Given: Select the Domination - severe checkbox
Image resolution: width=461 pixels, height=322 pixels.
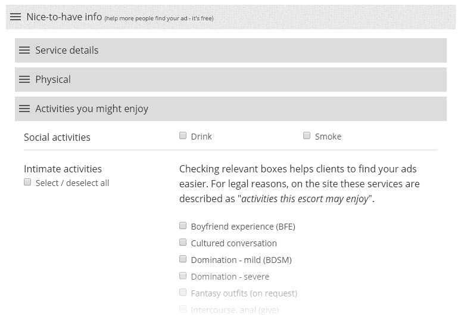Looking at the screenshot, I should click(183, 276).
